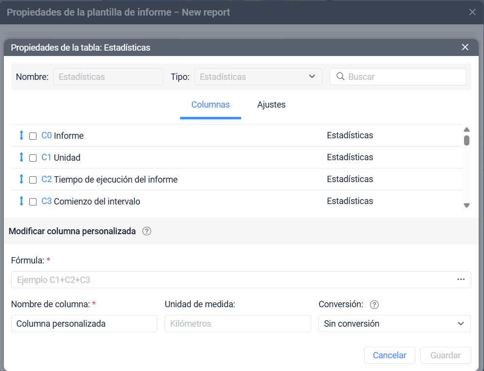Click reorder arrow for Tiempo de ejecución row
Viewport: 484px width, 371px height.
(21, 180)
